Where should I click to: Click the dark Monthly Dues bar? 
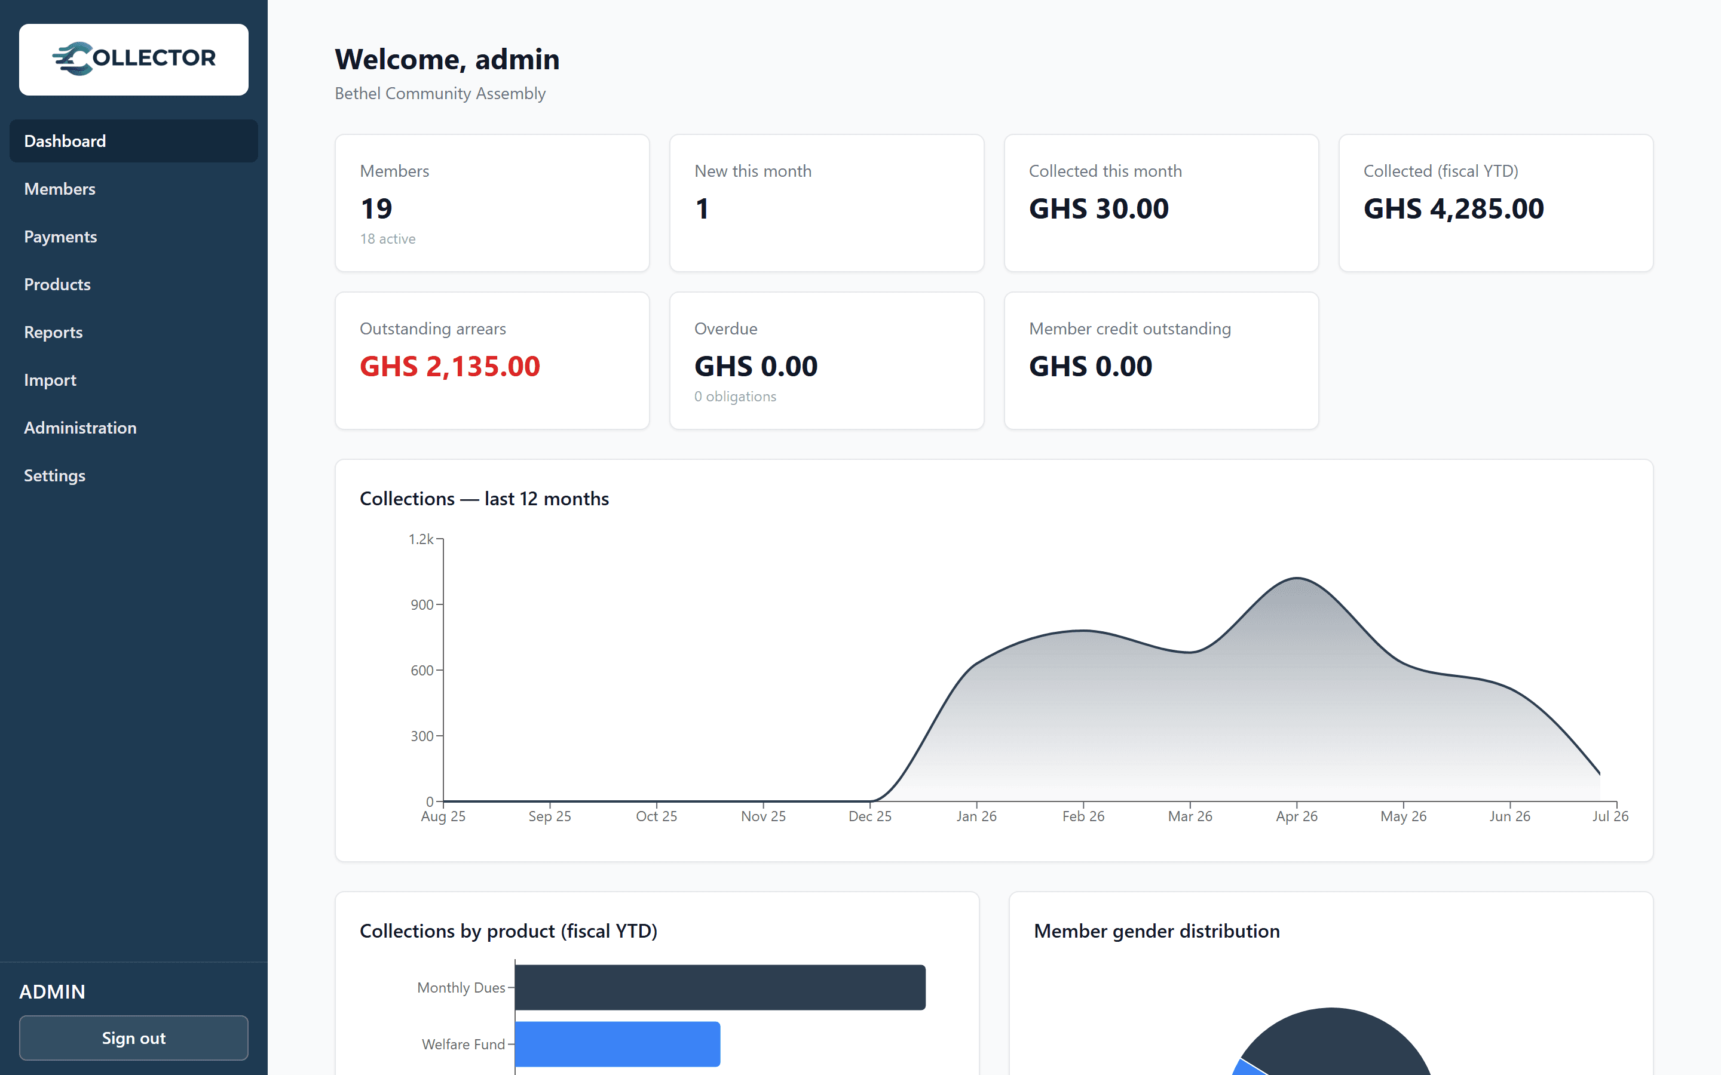pos(719,987)
